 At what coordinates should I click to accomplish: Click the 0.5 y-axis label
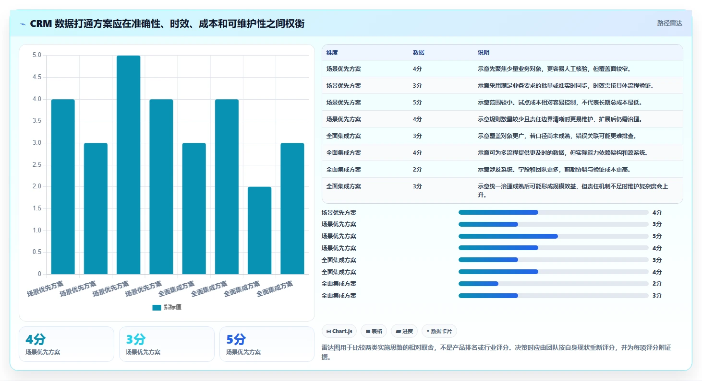click(36, 252)
